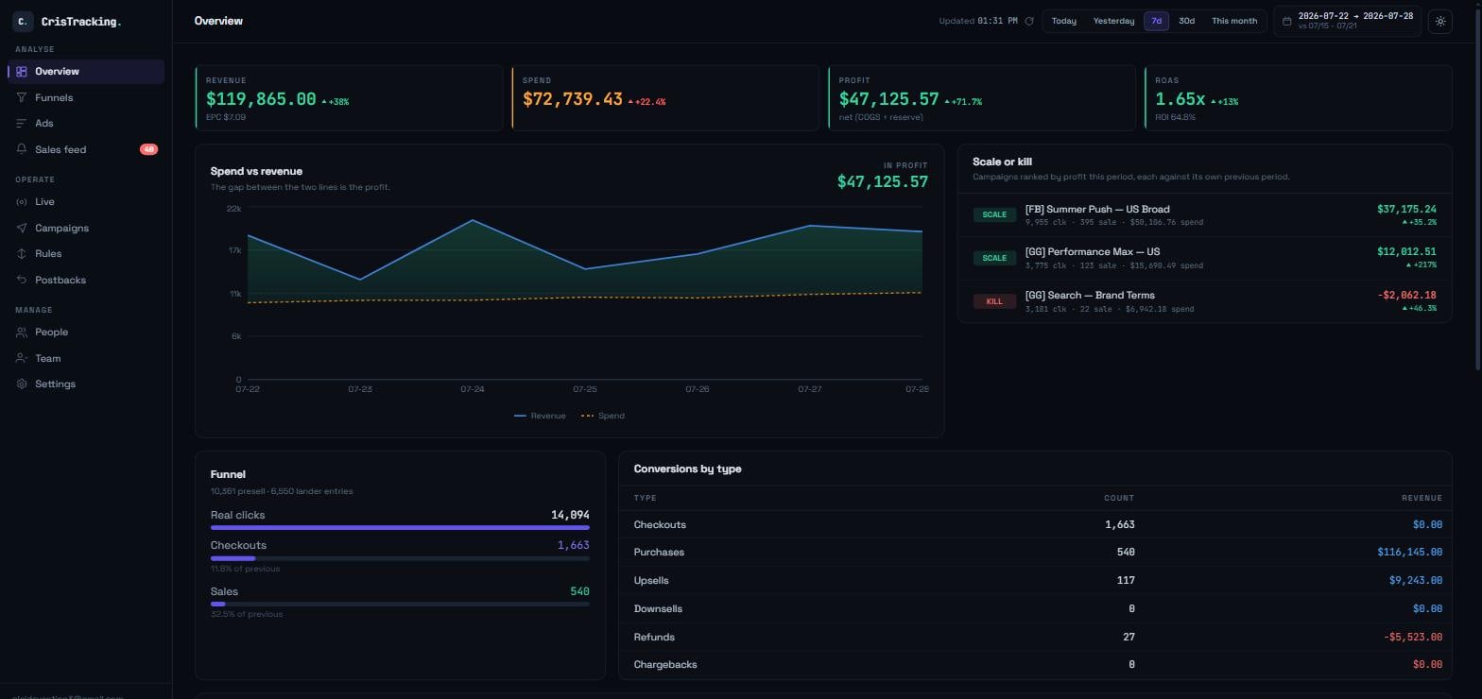Click the Campaigns paper-plane icon

pyautogui.click(x=22, y=228)
